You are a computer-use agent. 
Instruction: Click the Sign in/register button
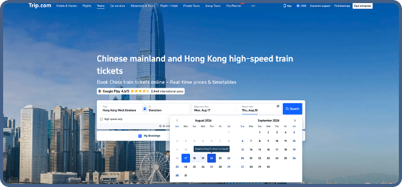(x=362, y=6)
